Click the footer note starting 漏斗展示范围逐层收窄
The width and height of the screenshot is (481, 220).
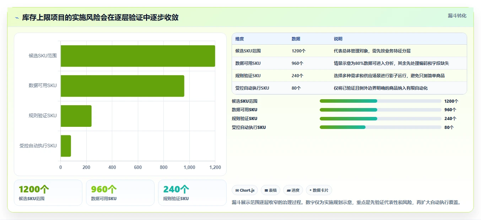(347, 203)
